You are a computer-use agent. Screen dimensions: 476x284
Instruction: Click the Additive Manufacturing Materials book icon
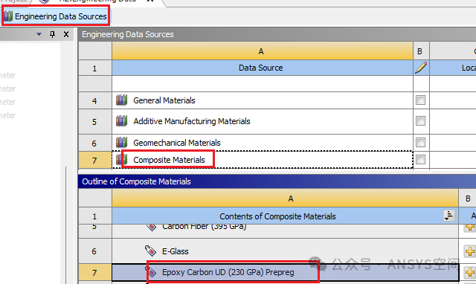(x=122, y=121)
